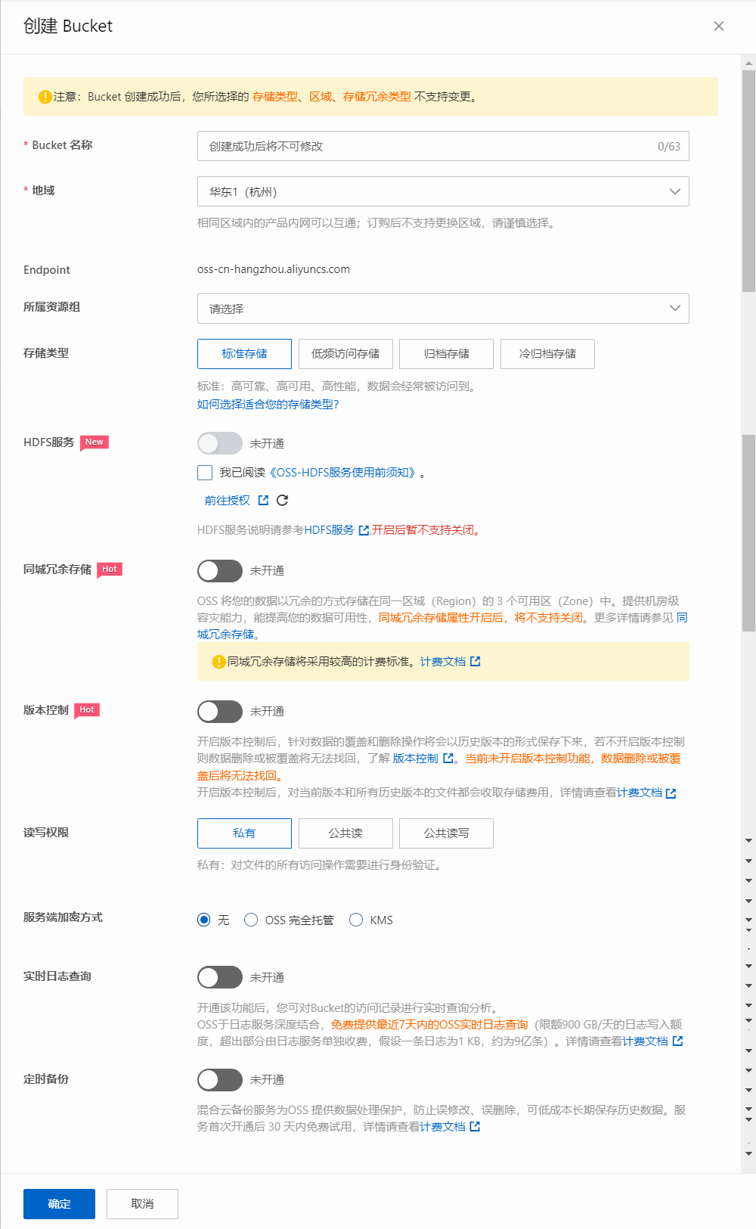Click external link icon beside 前往授权
The image size is (756, 1229).
pyautogui.click(x=263, y=501)
